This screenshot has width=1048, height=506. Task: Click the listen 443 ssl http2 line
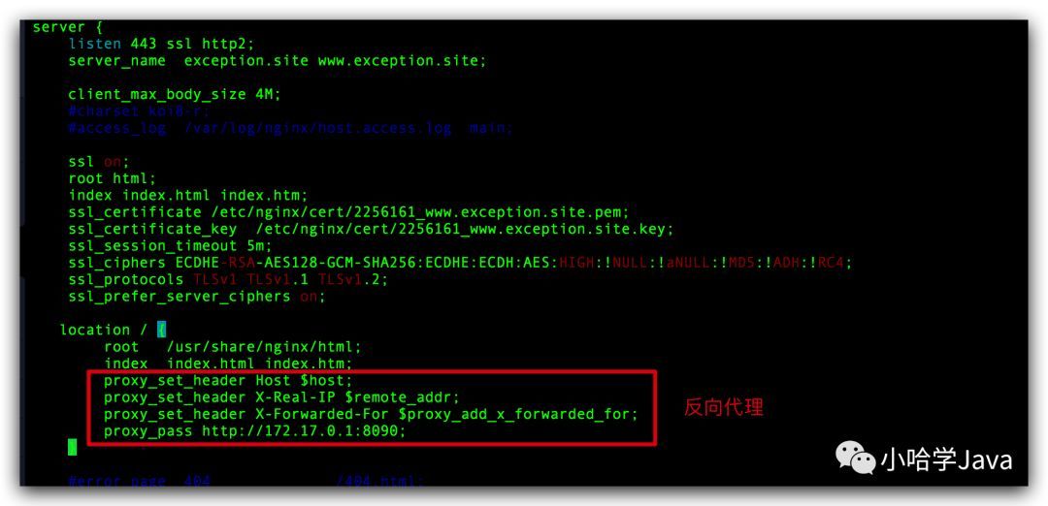click(x=161, y=44)
